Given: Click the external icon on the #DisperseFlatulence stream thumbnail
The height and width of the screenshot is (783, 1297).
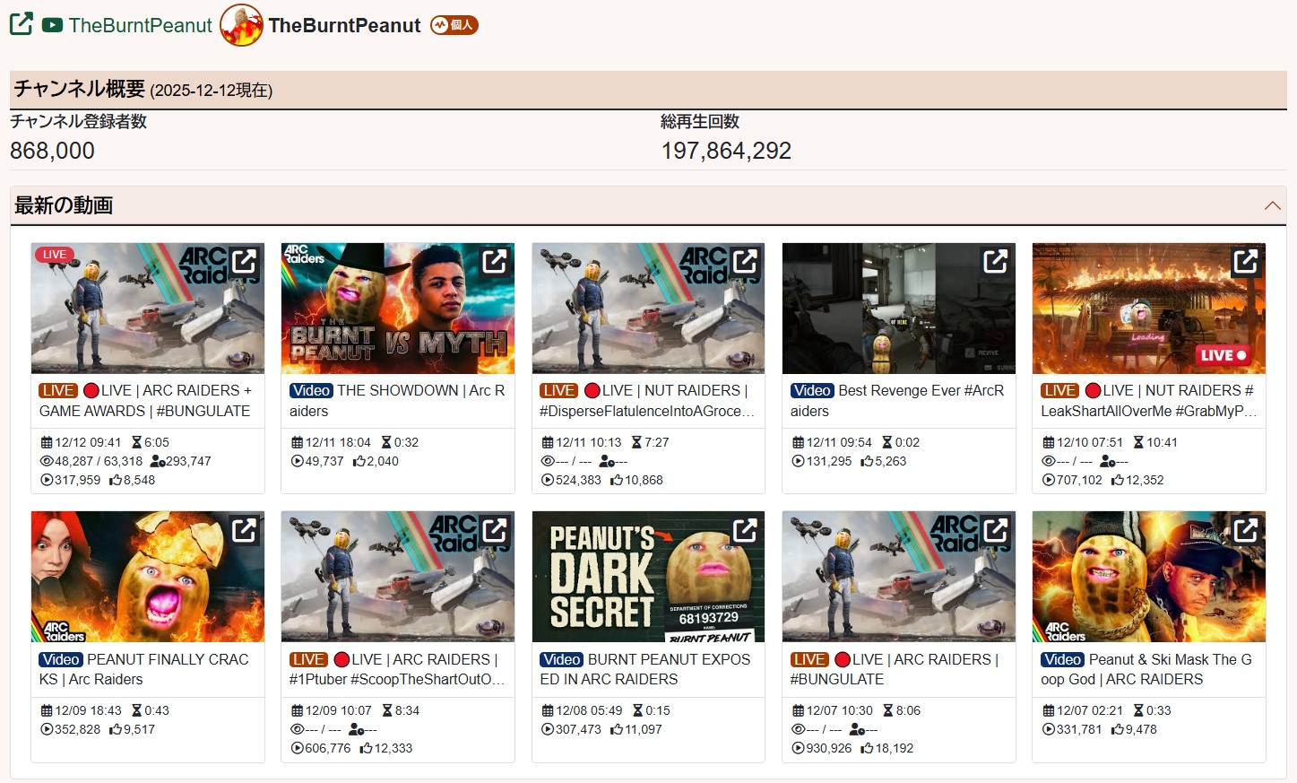Looking at the screenshot, I should (x=744, y=262).
